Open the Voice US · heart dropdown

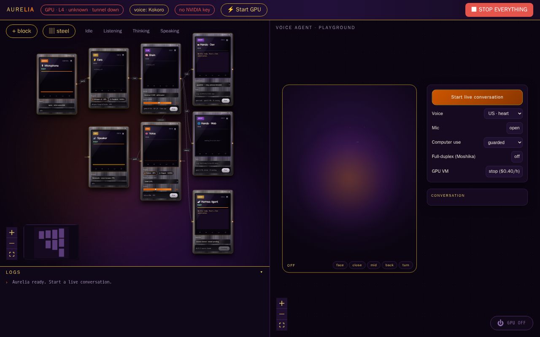[x=503, y=114]
